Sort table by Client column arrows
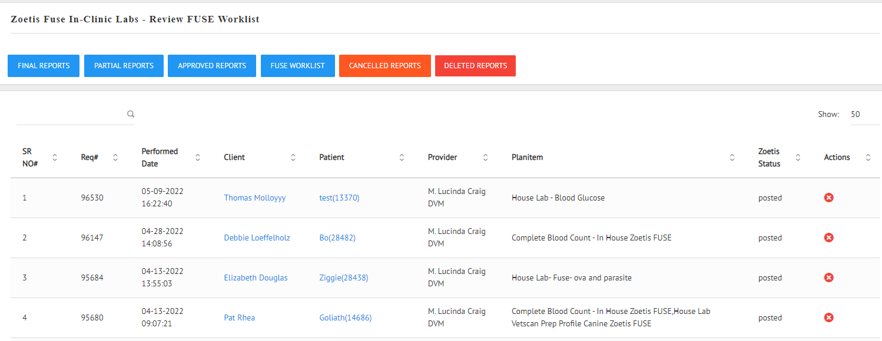 [293, 158]
